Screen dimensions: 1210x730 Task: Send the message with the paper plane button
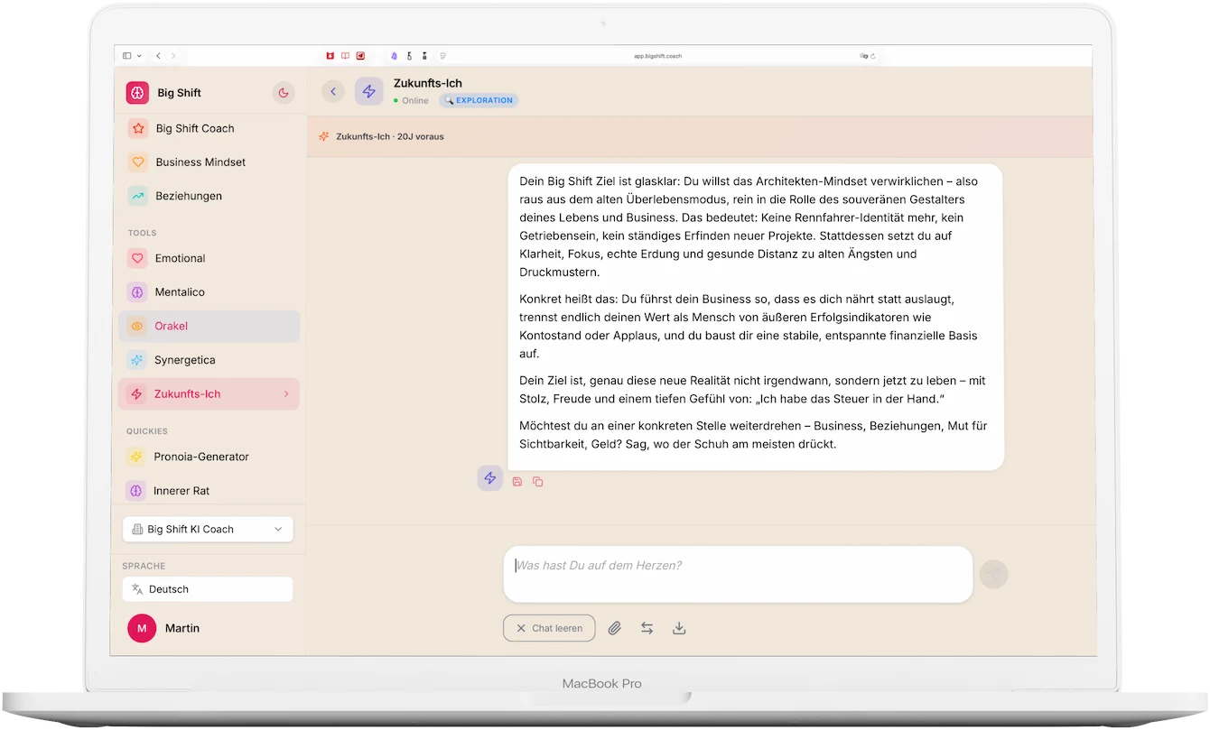[x=994, y=574]
